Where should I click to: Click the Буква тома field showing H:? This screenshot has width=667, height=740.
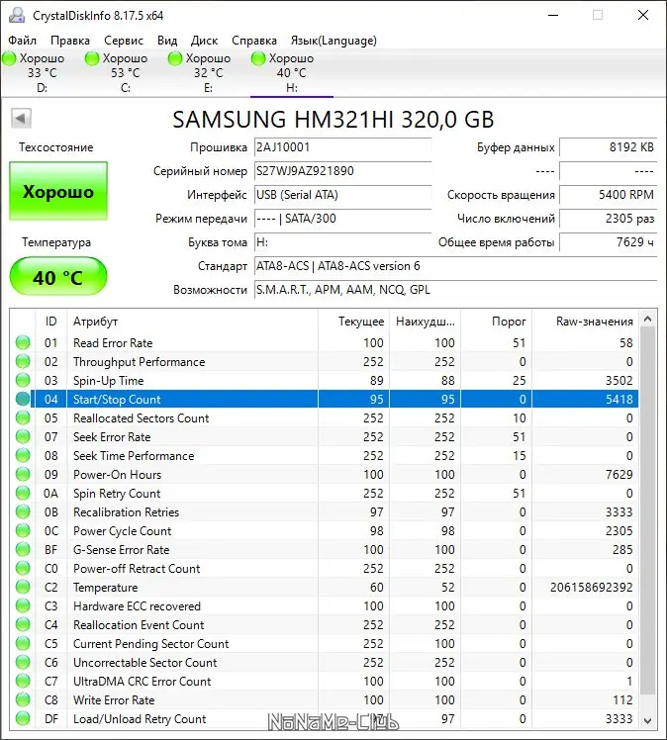tap(342, 242)
